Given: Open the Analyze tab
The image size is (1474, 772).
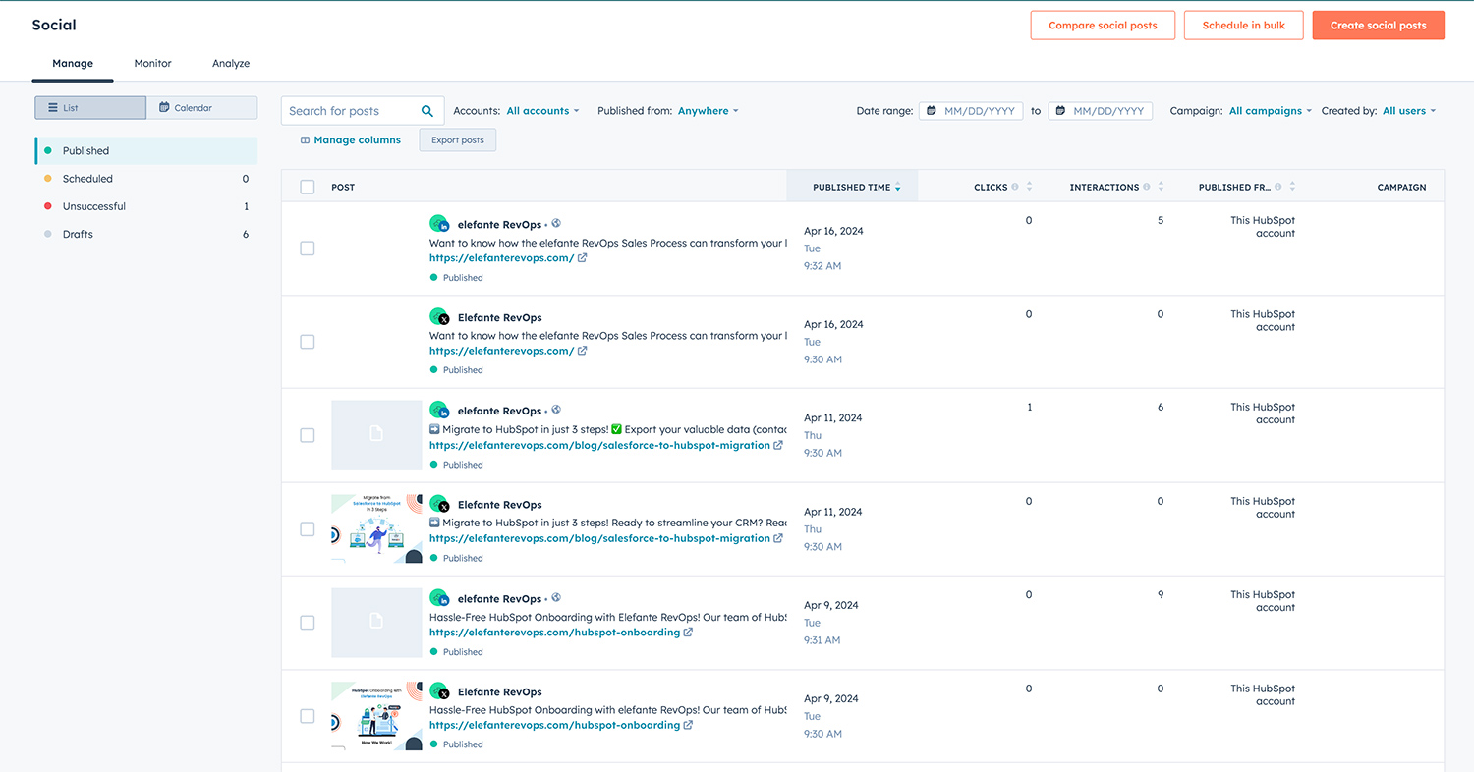Looking at the screenshot, I should (231, 63).
